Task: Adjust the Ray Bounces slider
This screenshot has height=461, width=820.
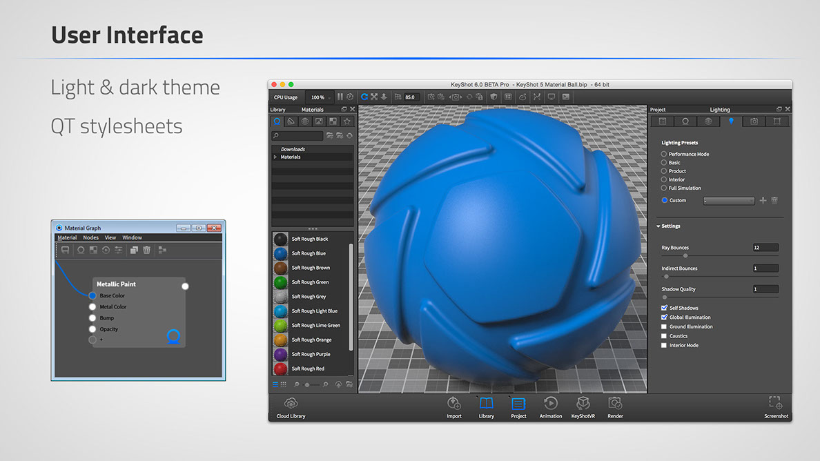Action: tap(685, 255)
